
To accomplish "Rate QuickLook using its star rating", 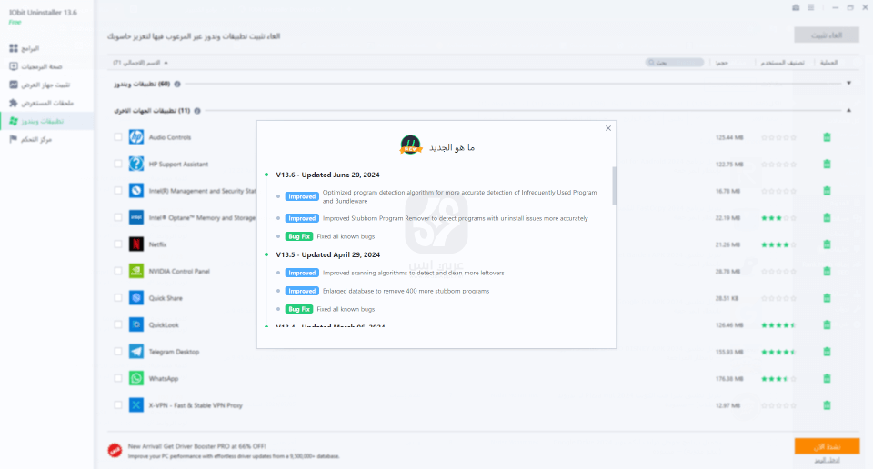I will coord(778,324).
